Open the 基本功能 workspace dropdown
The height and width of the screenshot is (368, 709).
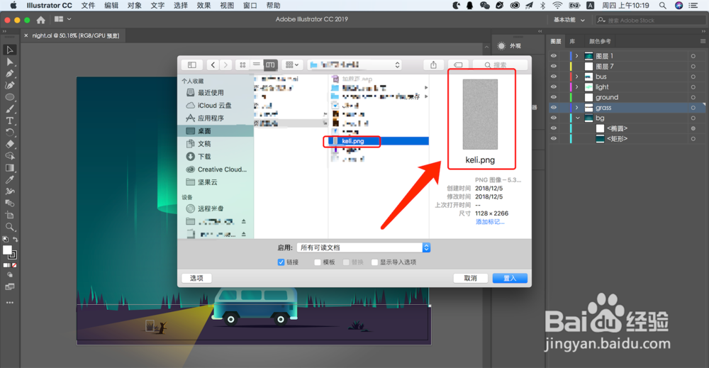click(569, 20)
